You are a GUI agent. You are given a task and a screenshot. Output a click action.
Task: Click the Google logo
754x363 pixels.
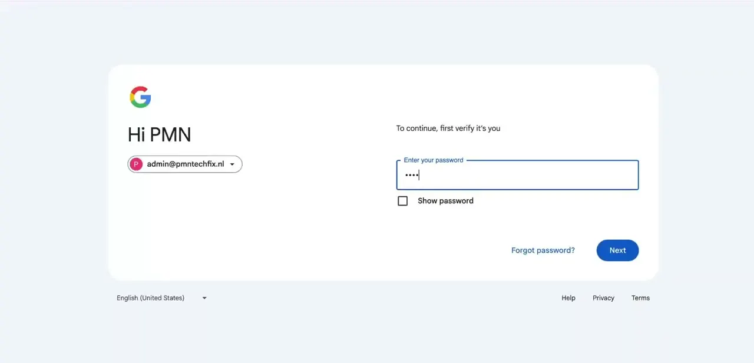coord(140,97)
